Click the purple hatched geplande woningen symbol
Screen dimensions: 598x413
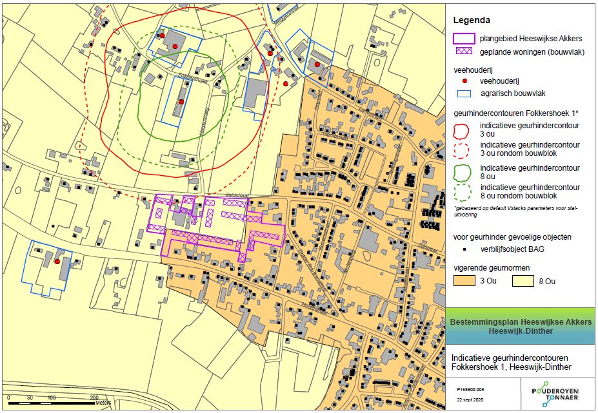point(464,51)
